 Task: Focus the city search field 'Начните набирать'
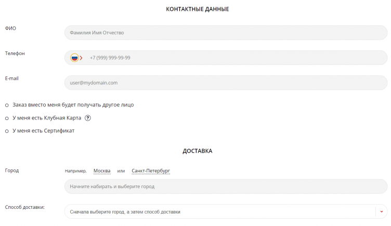click(x=226, y=187)
